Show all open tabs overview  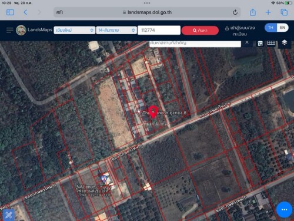click(x=284, y=12)
